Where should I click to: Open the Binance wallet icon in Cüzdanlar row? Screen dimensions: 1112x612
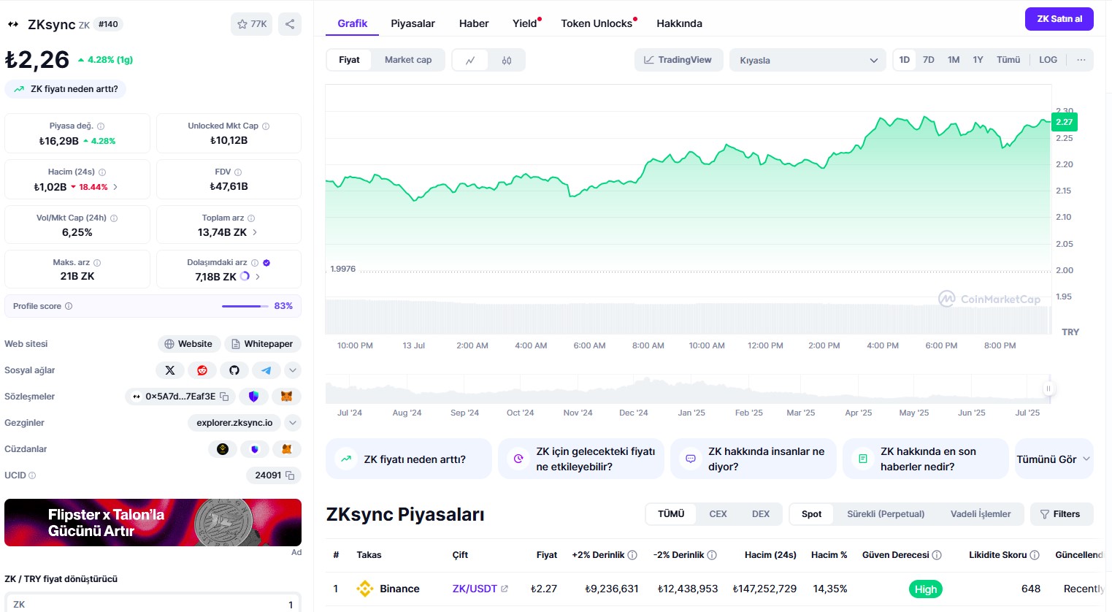[x=223, y=449]
